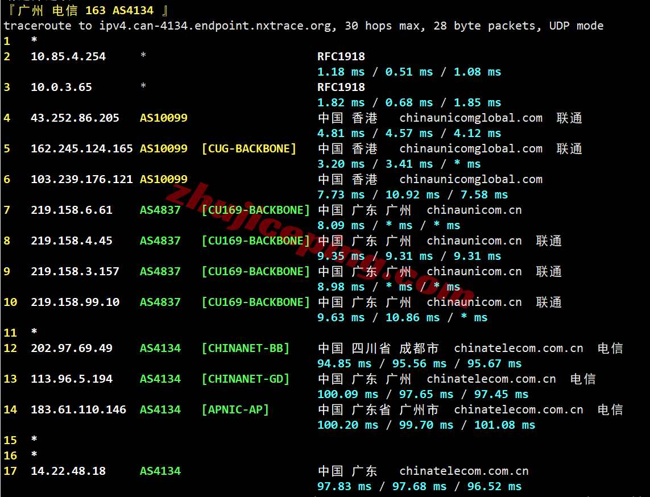The width and height of the screenshot is (650, 497).
Task: Click hostname ipv4.can-4134.endpoint.nxtrace.org
Action: pos(215,26)
